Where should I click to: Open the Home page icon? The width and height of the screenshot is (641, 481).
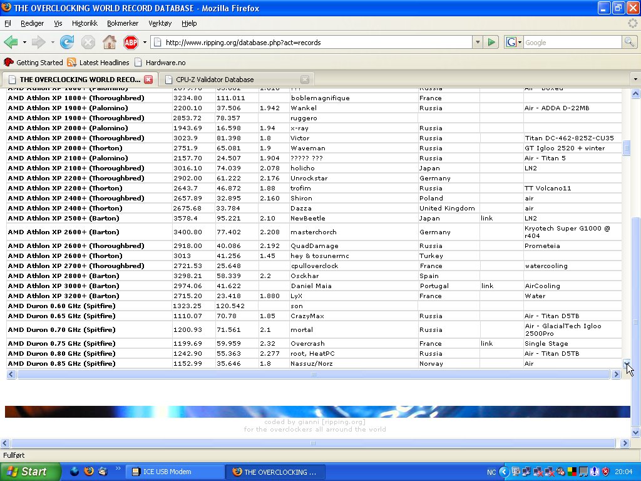[109, 42]
